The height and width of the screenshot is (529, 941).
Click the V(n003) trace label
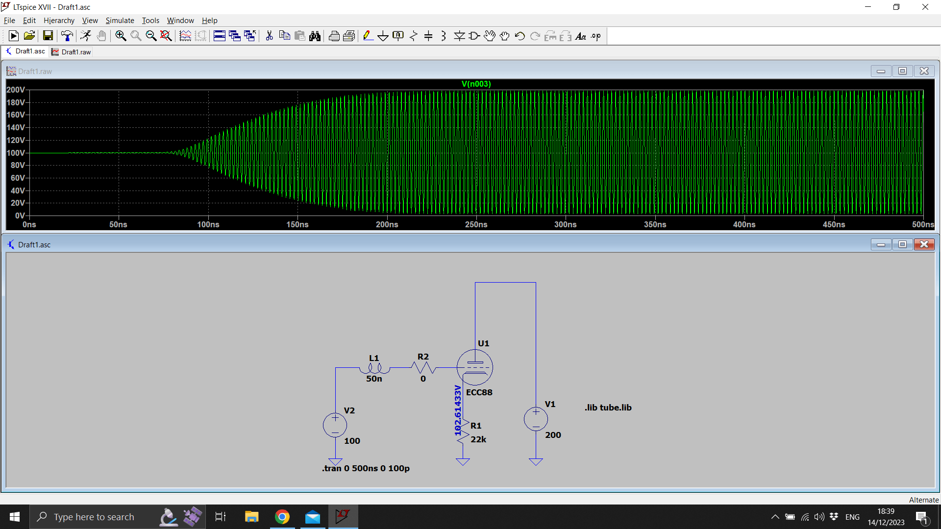point(476,84)
